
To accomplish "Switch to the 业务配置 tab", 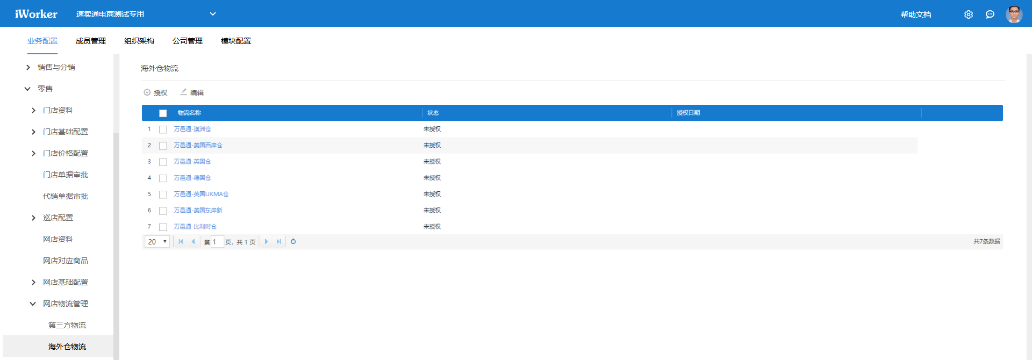I will tap(42, 41).
